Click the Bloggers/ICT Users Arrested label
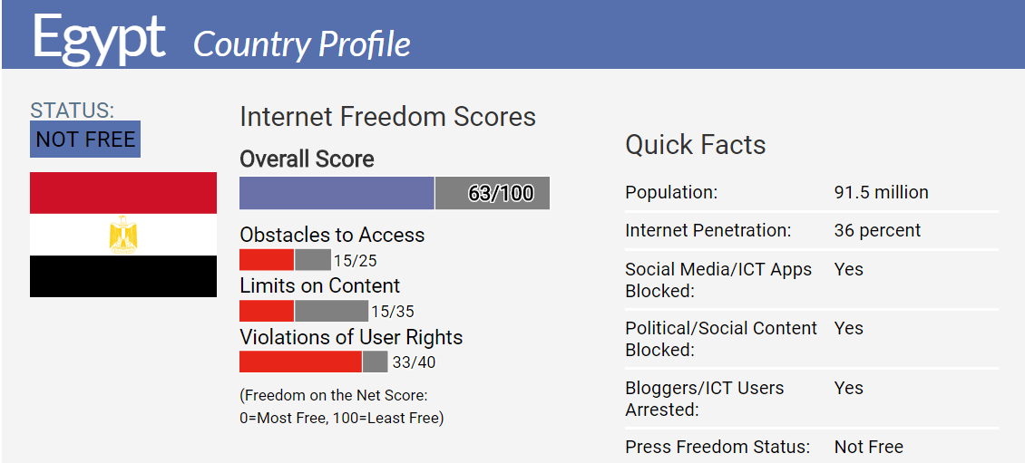Screen dimensions: 1025x463 point(705,399)
